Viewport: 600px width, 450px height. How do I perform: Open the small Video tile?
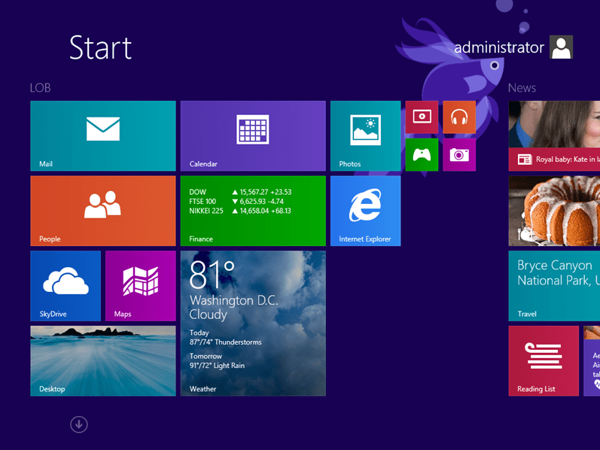pyautogui.click(x=422, y=117)
